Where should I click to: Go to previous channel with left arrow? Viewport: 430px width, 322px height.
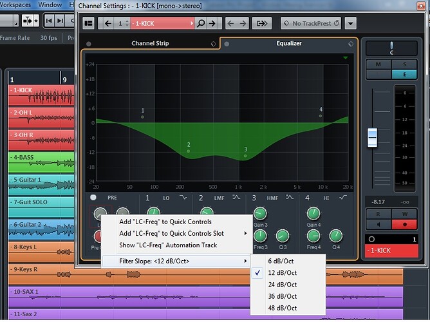coord(107,23)
